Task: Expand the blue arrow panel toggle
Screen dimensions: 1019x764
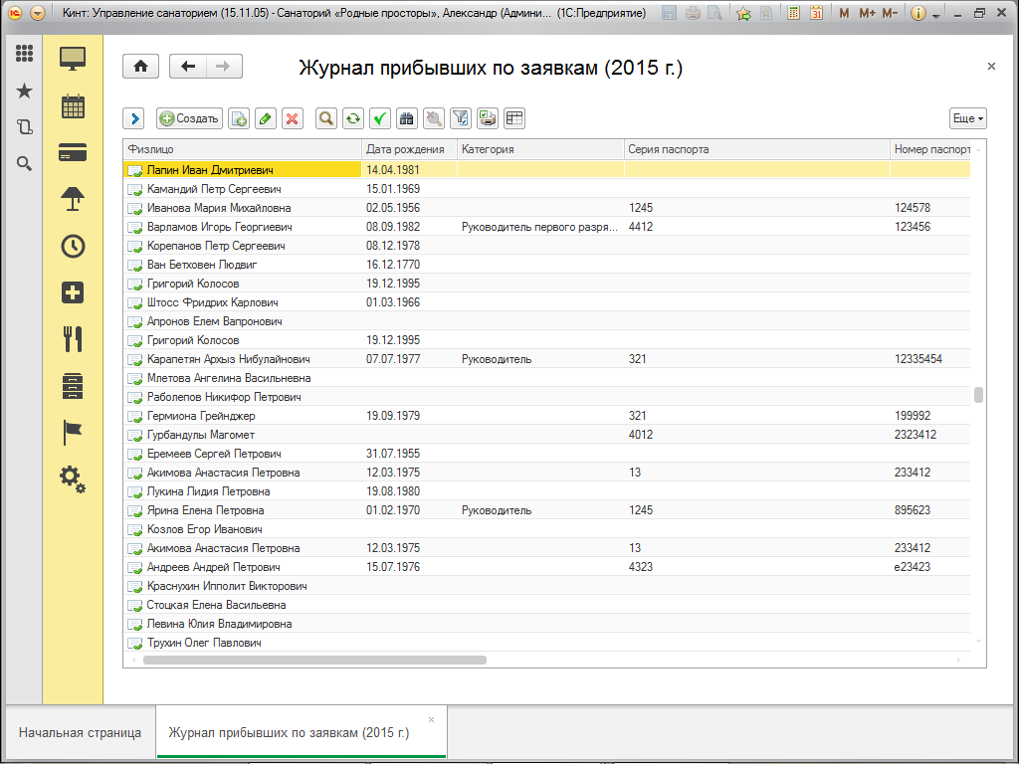Action: 134,118
